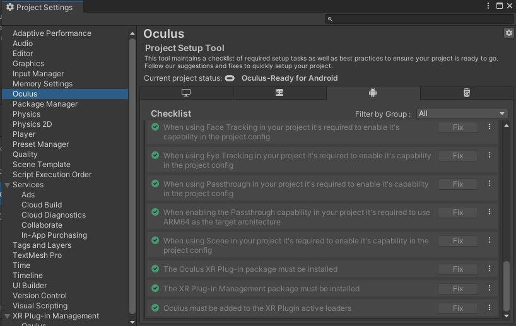Select the WebGL HTML5 platform tab
This screenshot has width=516, height=326.
467,93
